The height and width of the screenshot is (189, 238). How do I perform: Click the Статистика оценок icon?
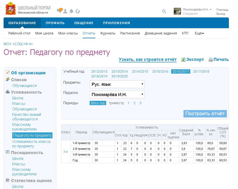click(8, 180)
